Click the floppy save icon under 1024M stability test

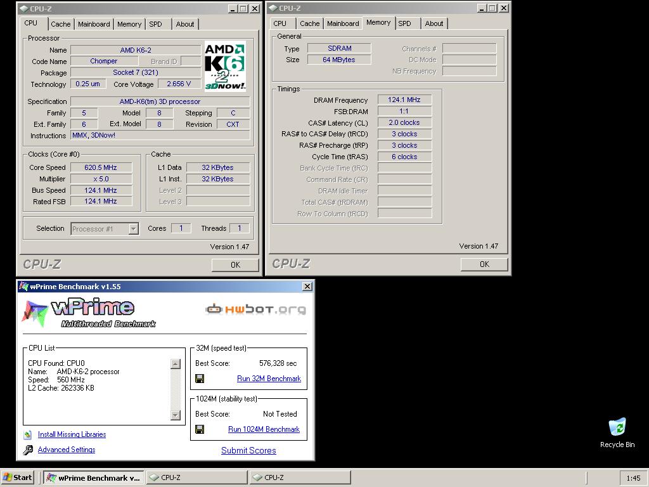tap(200, 429)
